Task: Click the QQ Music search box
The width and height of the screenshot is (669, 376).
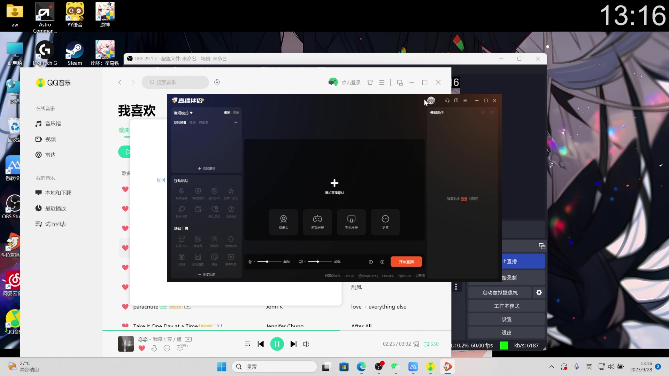Action: click(x=175, y=83)
